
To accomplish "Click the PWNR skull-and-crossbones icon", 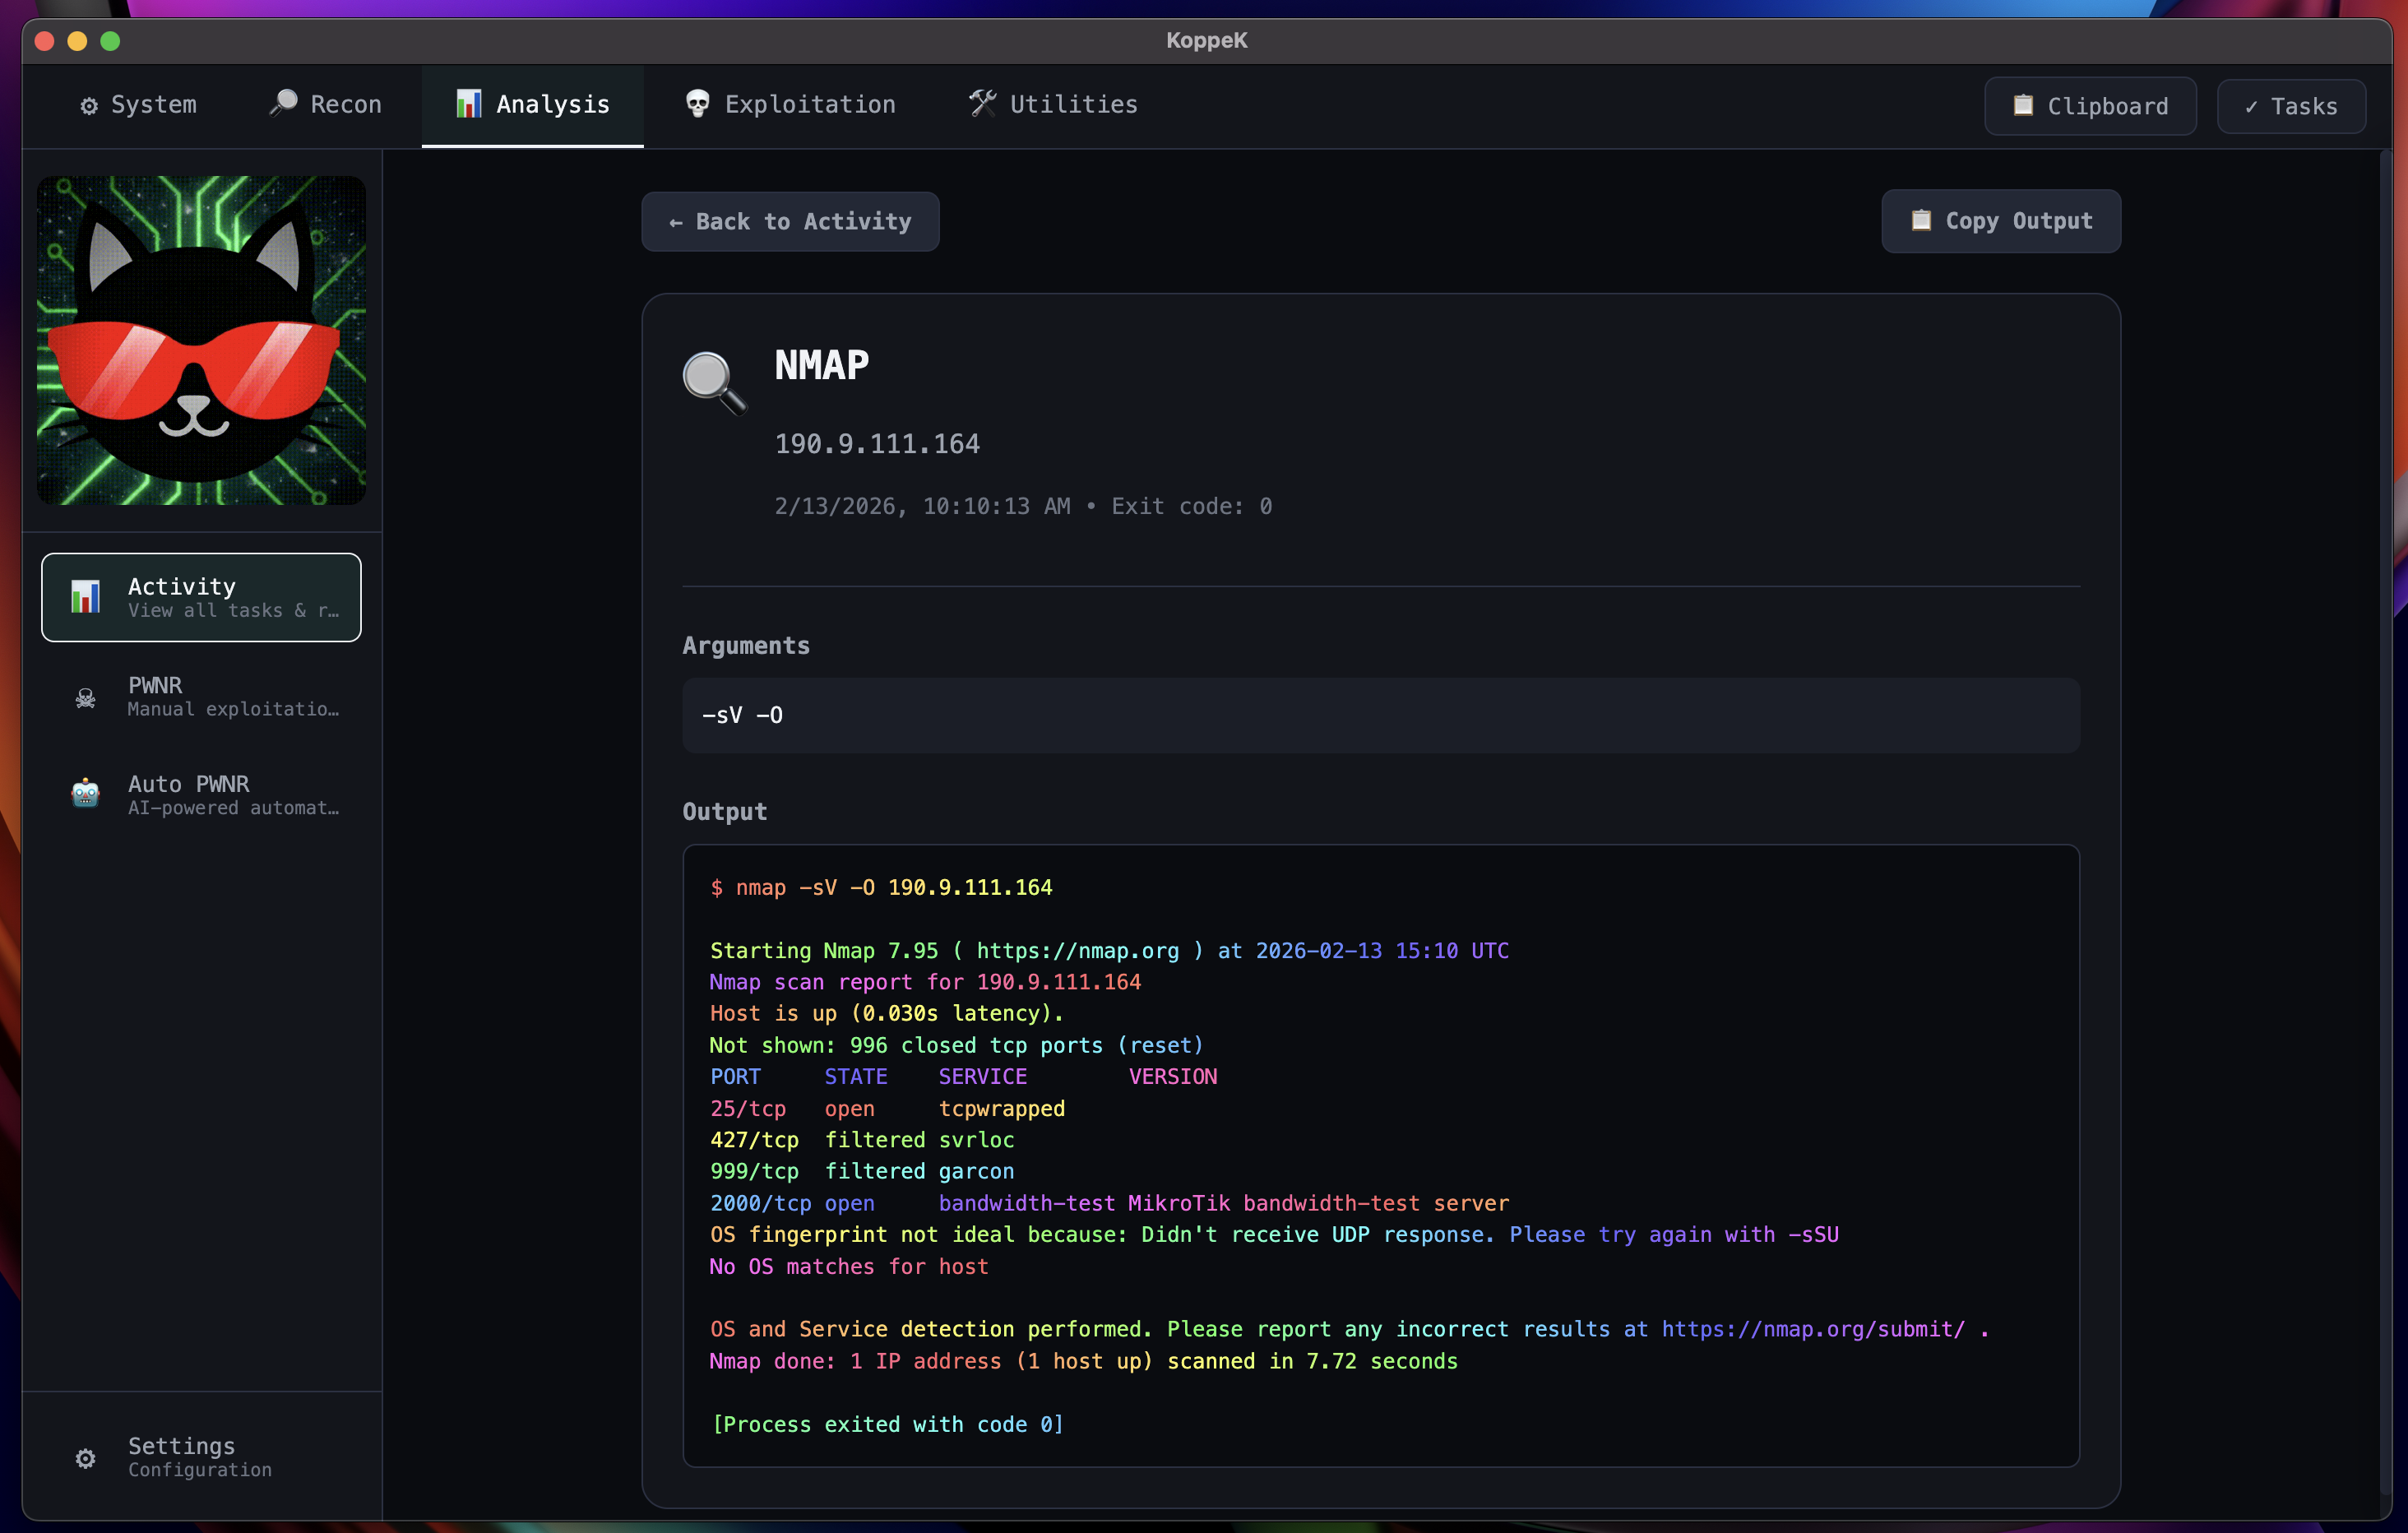I will [x=86, y=697].
